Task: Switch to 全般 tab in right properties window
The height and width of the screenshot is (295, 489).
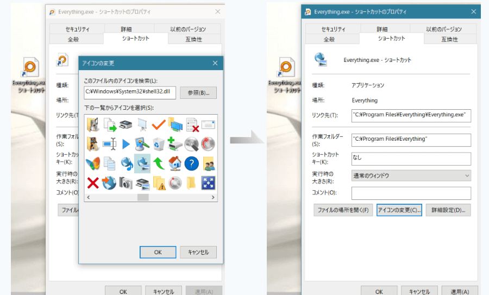Action: (x=329, y=39)
